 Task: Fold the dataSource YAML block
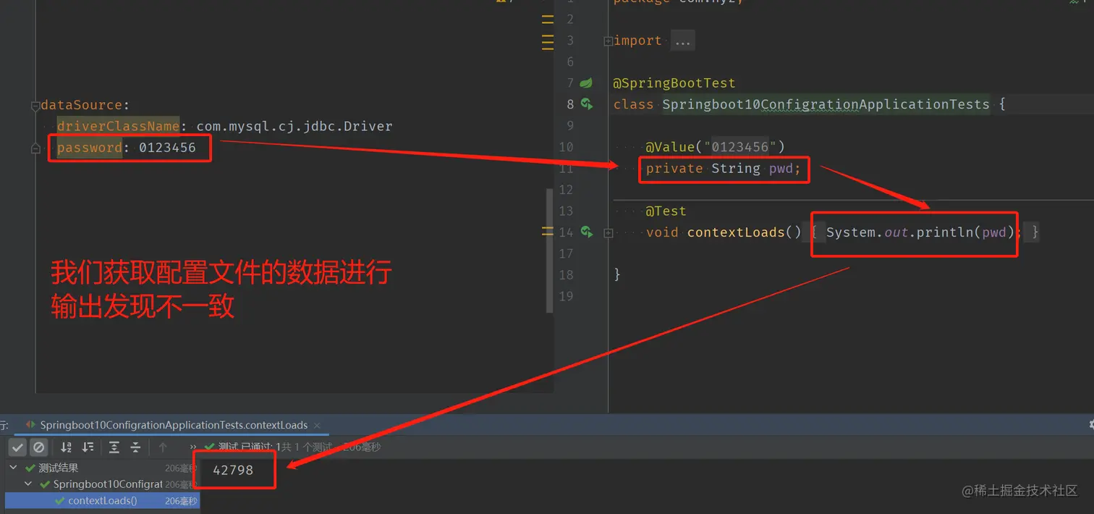coord(35,106)
